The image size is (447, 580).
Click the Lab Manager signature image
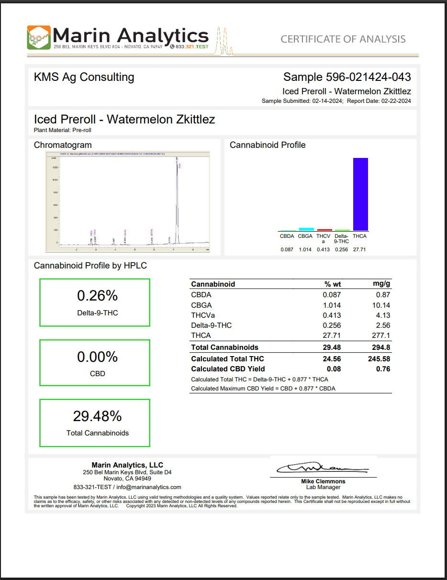tap(321, 468)
